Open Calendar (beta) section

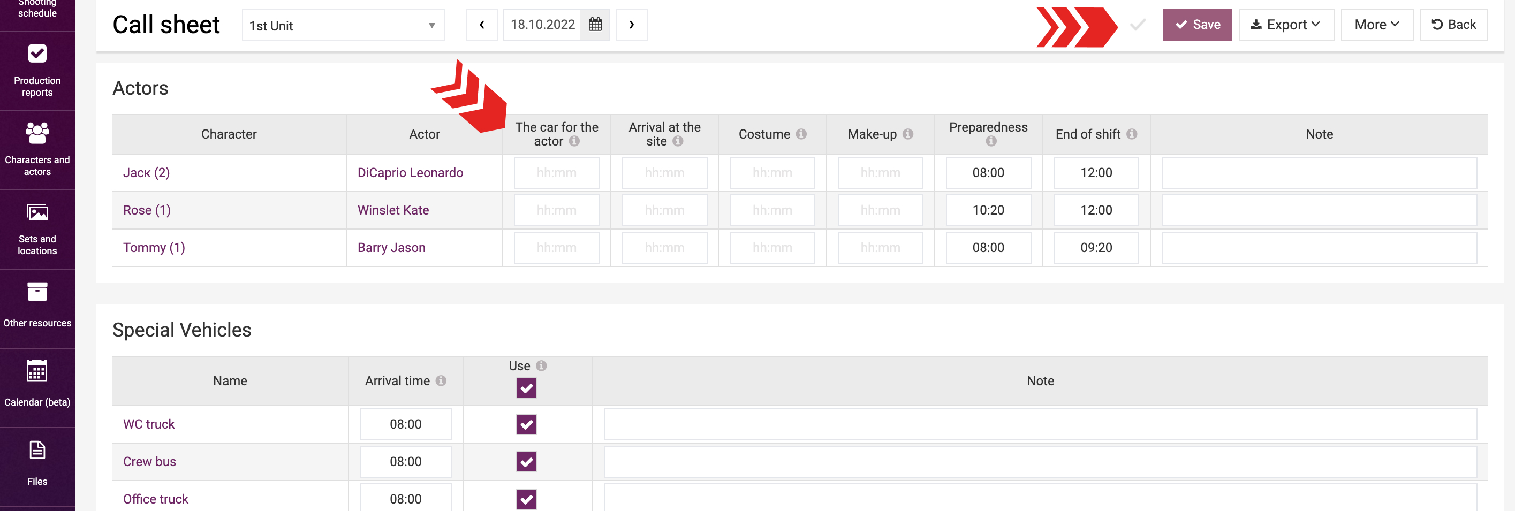[37, 387]
